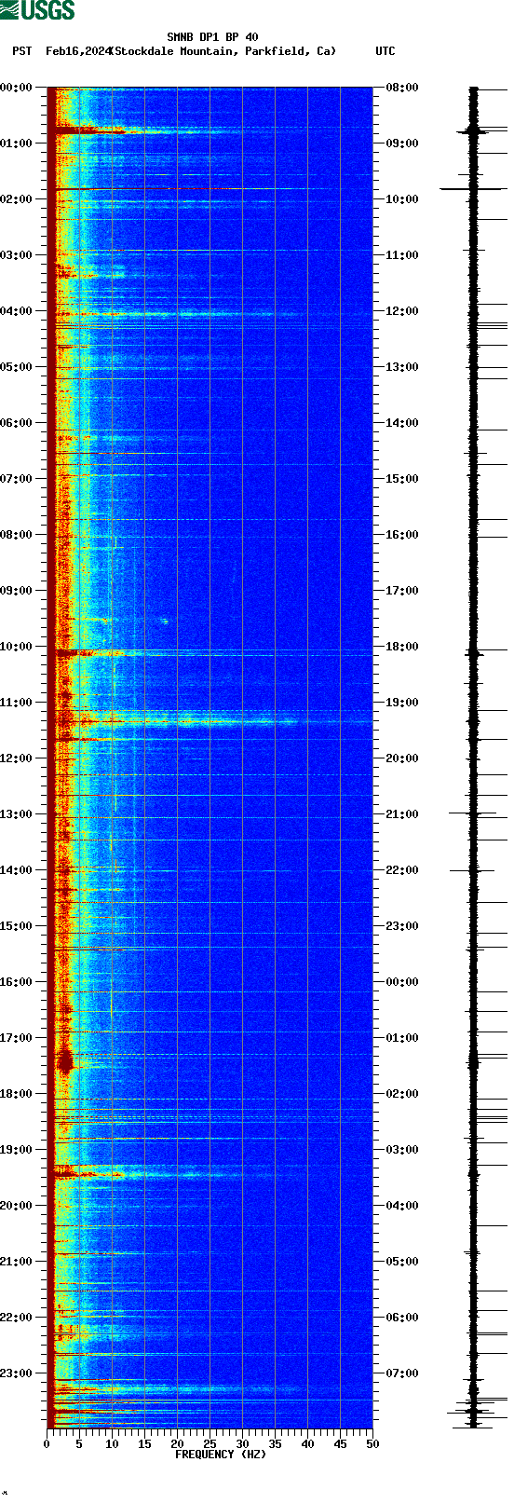Click the 50 Hz frequency axis tick label
The width and height of the screenshot is (514, 1503).
coord(372,1444)
